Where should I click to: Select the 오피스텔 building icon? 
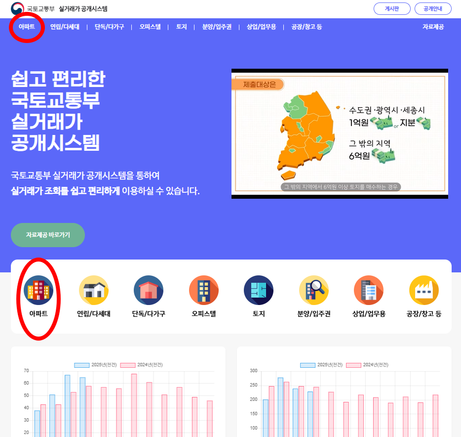[x=204, y=290]
